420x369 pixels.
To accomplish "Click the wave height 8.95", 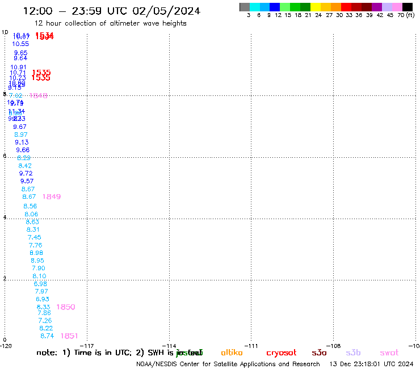I will tap(37, 261).
